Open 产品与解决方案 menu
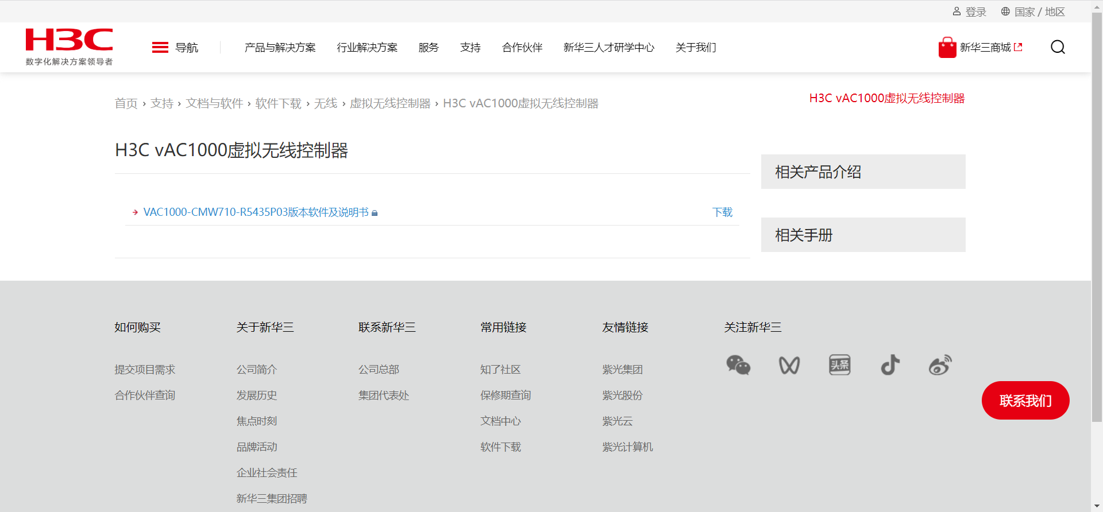 pyautogui.click(x=280, y=48)
